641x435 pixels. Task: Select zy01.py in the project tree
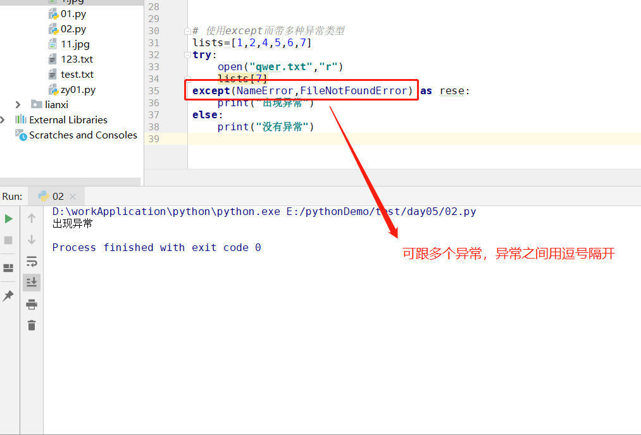pos(78,89)
